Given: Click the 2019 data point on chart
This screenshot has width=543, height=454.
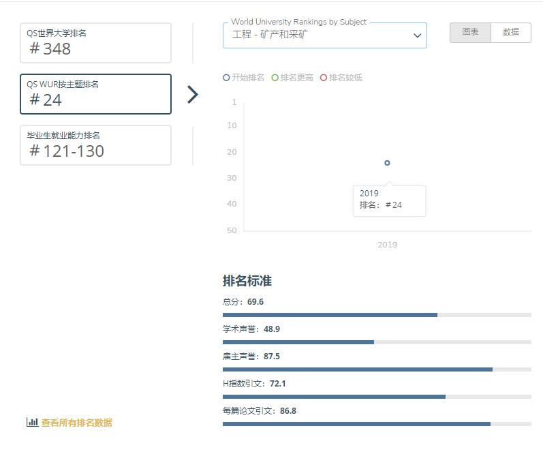Looking at the screenshot, I should 387,163.
